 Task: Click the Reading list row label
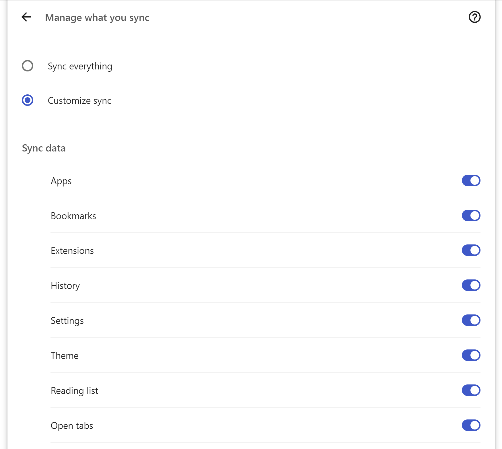(x=74, y=390)
